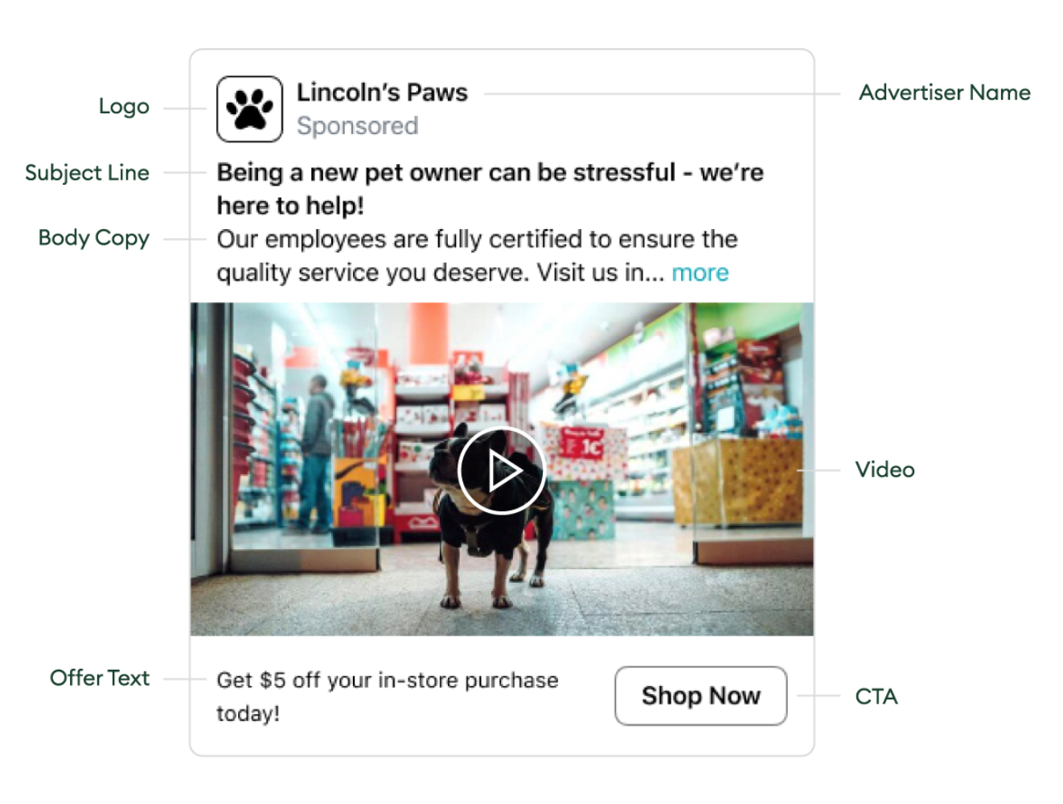Click the offer text about $5 off

[387, 696]
